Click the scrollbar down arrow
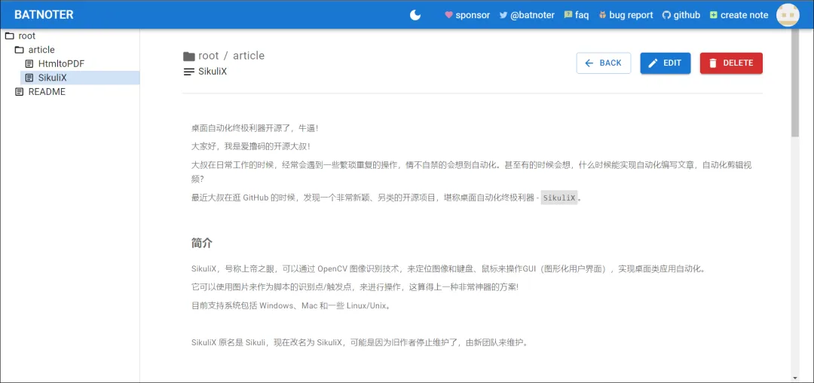This screenshot has width=814, height=383. pyautogui.click(x=795, y=377)
